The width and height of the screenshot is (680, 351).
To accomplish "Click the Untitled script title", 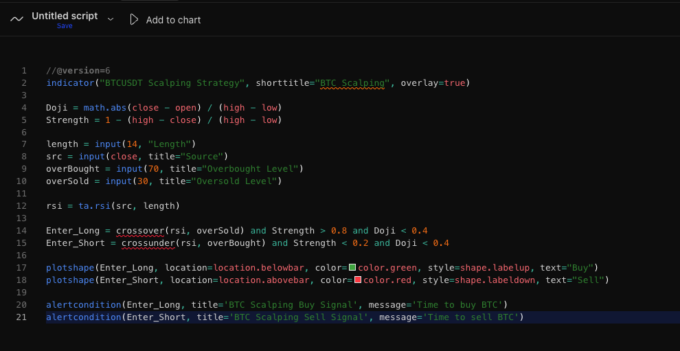I will click(65, 16).
